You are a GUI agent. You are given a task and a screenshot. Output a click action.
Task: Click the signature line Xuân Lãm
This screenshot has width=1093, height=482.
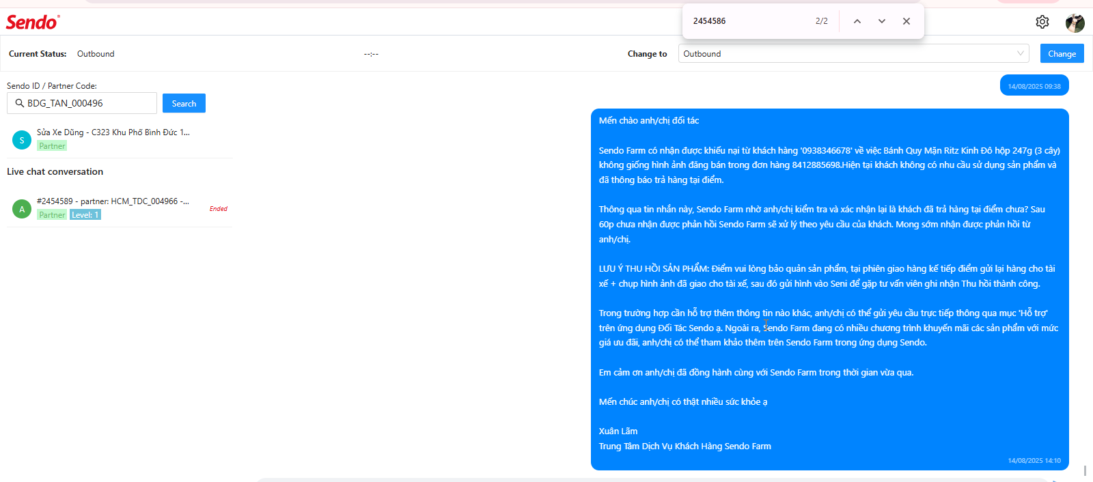click(618, 431)
